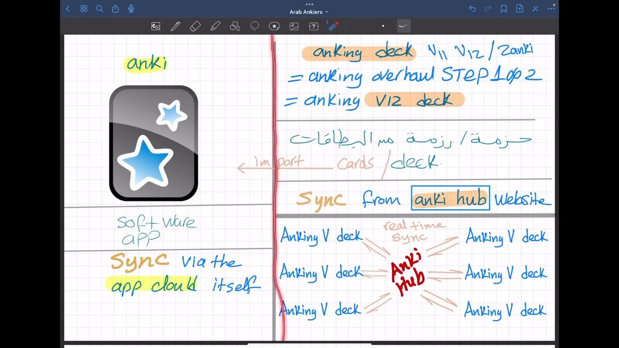Bookmark the current page
Image resolution: width=619 pixels, height=348 pixels.
[504, 9]
